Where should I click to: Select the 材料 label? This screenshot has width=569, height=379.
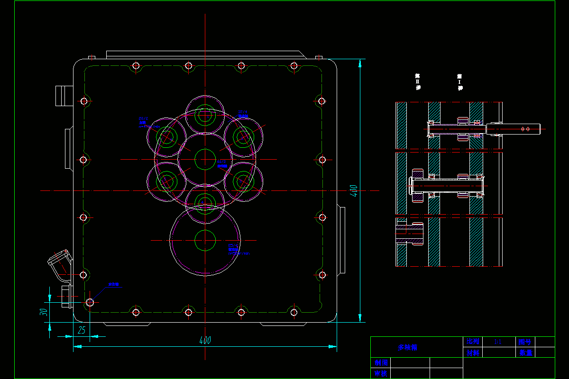click(x=473, y=353)
